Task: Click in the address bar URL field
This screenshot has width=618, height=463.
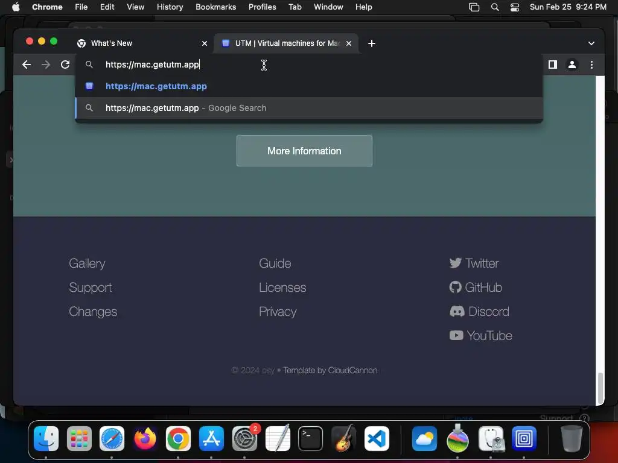Action: (x=309, y=65)
